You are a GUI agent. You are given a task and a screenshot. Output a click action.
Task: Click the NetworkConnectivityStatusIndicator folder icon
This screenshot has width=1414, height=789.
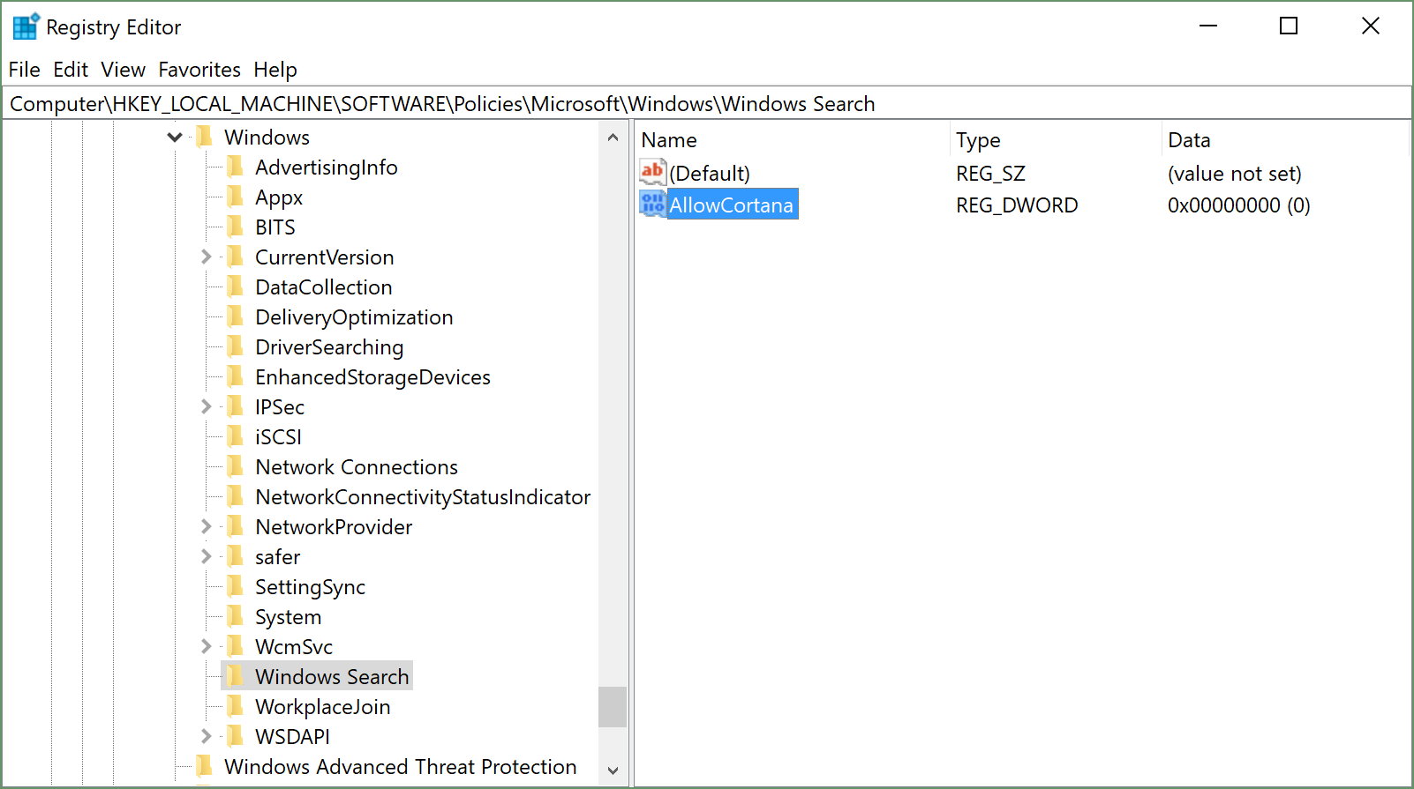(235, 496)
